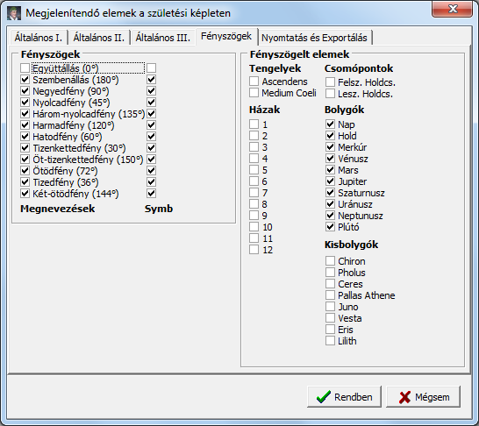Enable the Chiron asteroid checkbox
This screenshot has width=479, height=426.
pyautogui.click(x=330, y=261)
